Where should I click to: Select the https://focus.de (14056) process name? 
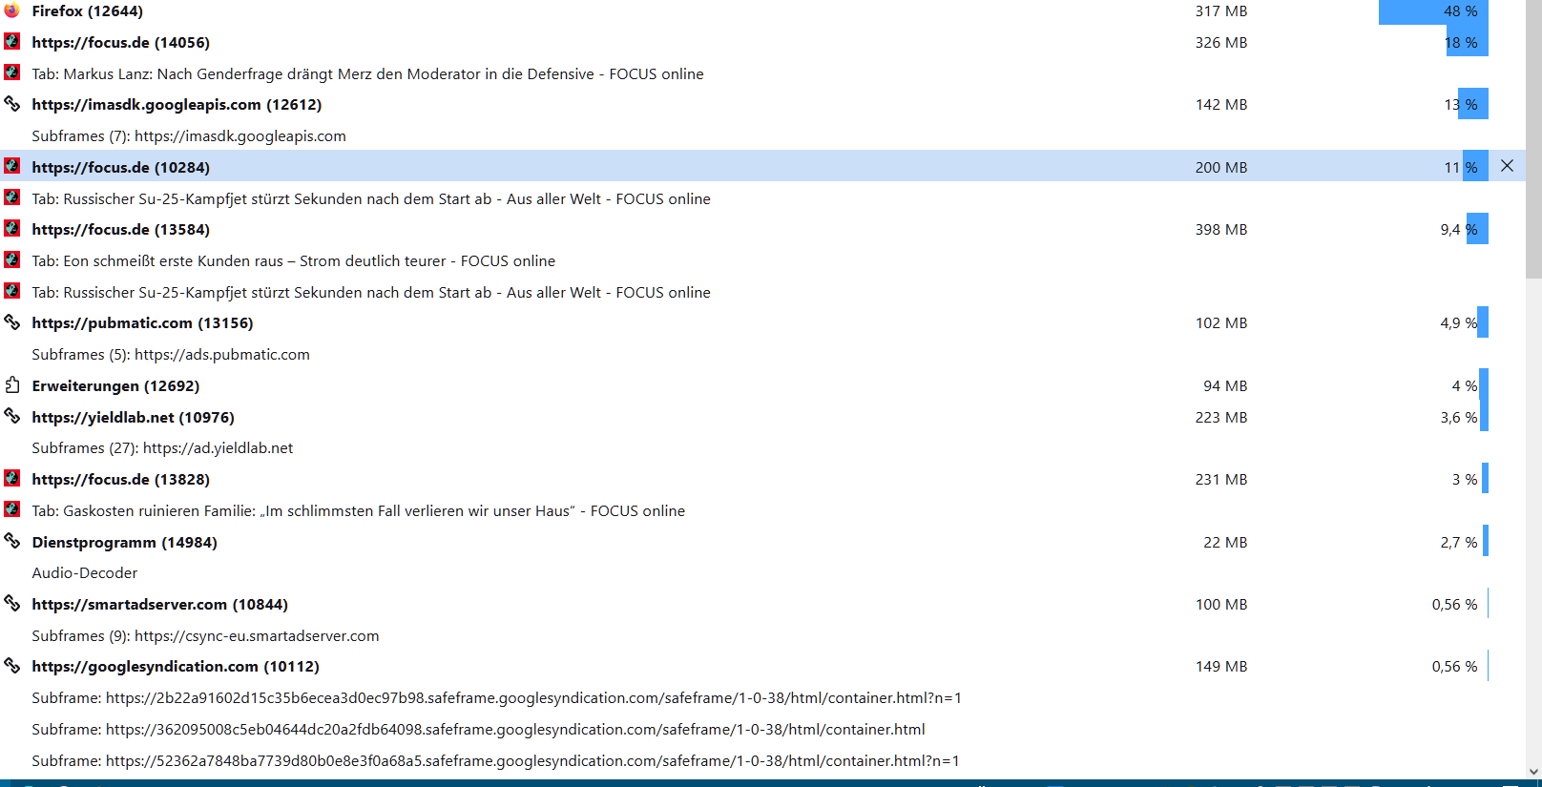point(121,43)
